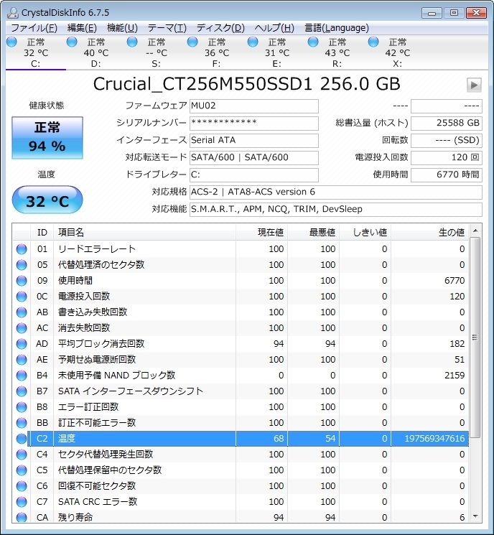Click status orb for drive E: at top
The width and height of the screenshot is (494, 535).
pos(253,42)
